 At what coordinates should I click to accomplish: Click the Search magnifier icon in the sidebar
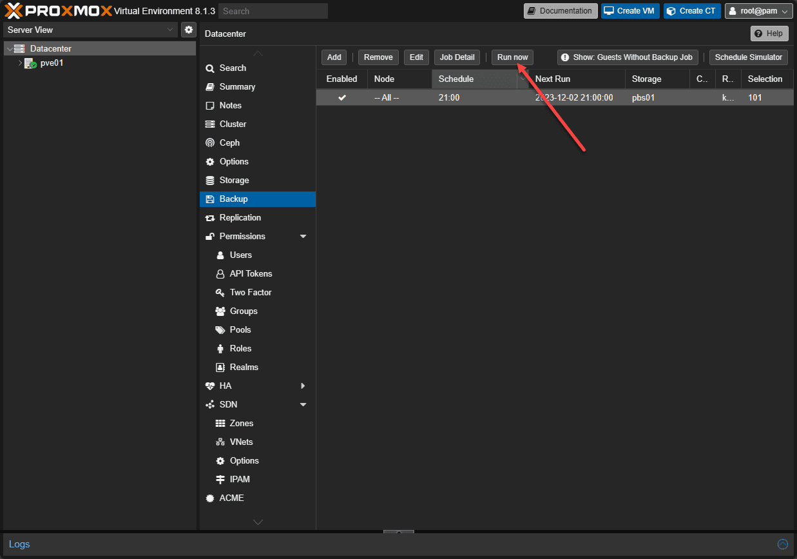coord(210,68)
